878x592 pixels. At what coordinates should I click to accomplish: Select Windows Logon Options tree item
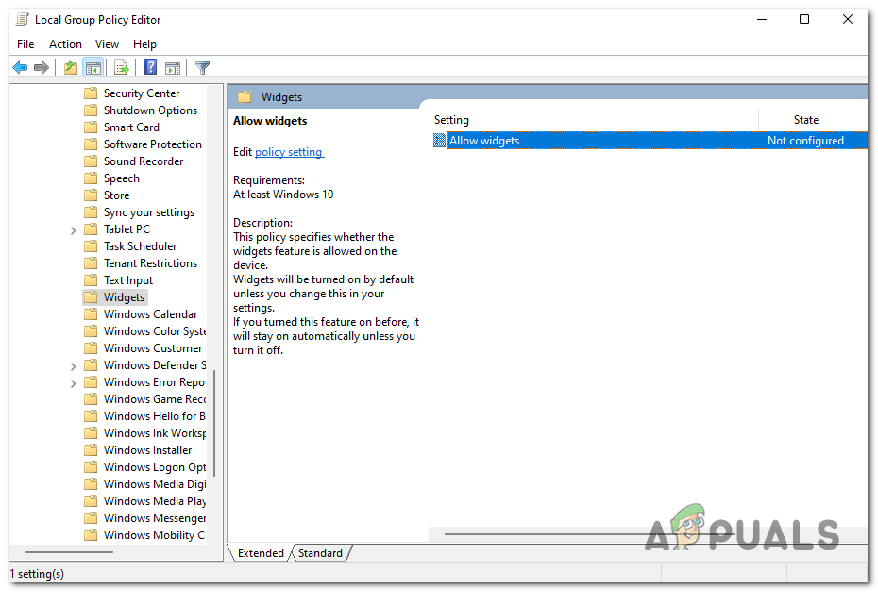click(155, 467)
